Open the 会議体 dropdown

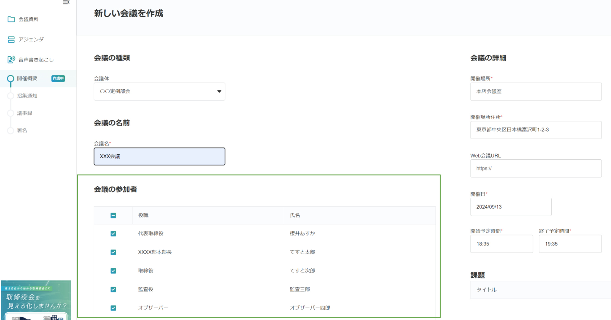coord(159,92)
